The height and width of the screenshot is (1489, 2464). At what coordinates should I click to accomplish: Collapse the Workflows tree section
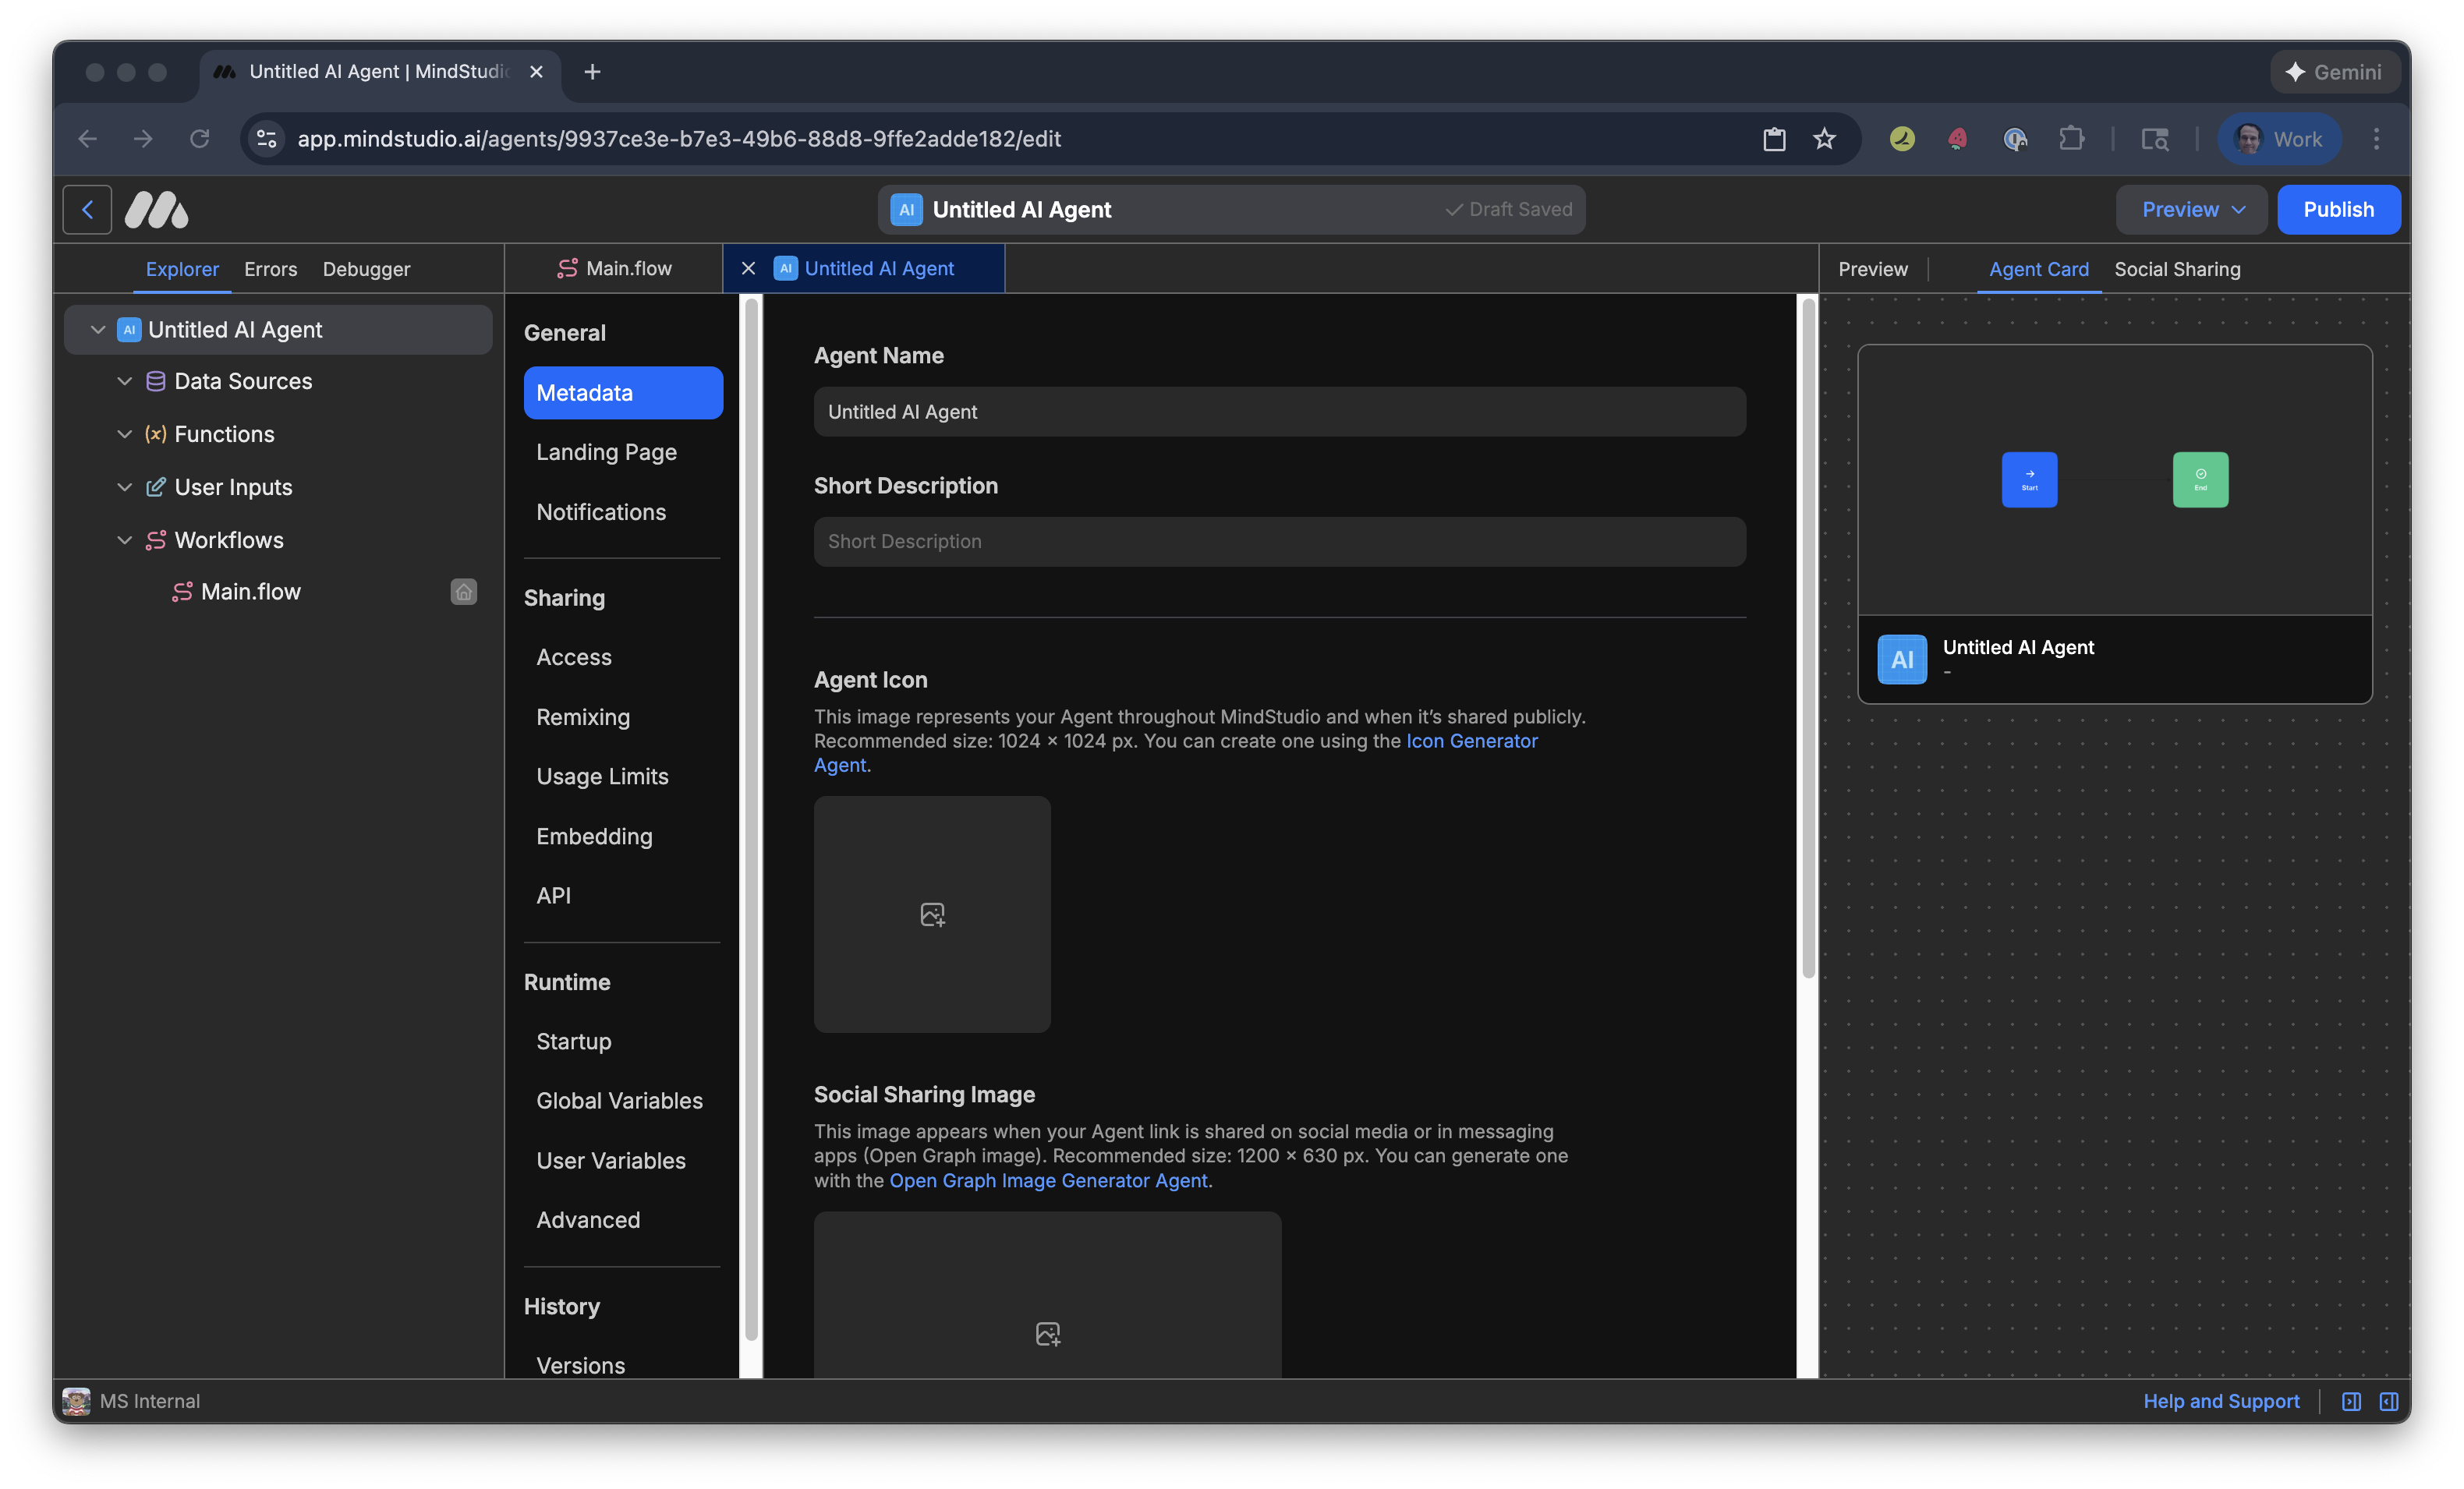[x=124, y=540]
